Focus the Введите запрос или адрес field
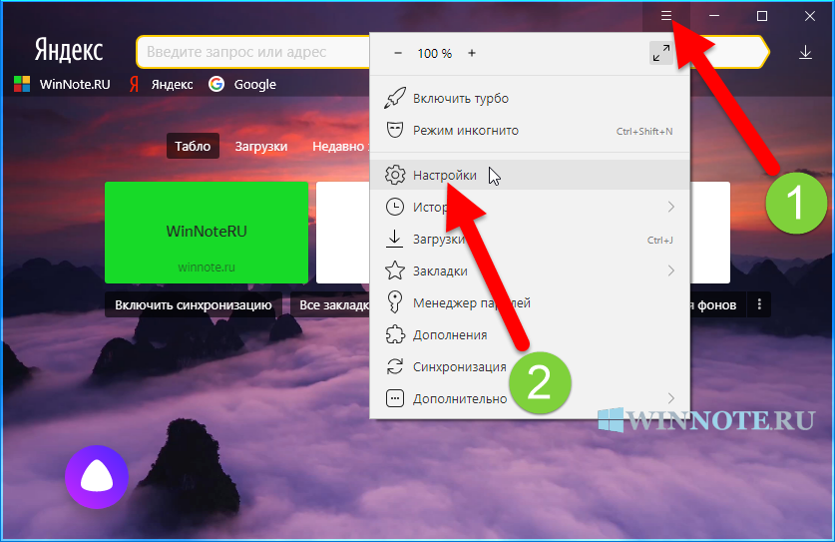The width and height of the screenshot is (835, 542). tap(253, 52)
